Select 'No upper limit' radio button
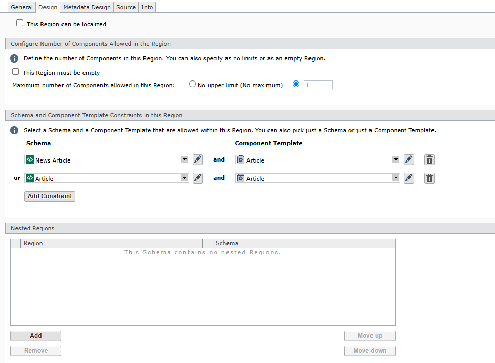The image size is (495, 363). pos(193,84)
